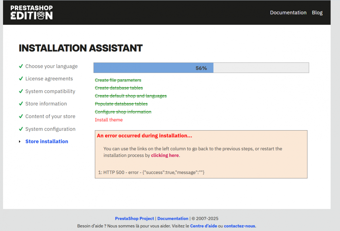
Task: Click the checkmark beside System compatibility
Action: tap(21, 91)
